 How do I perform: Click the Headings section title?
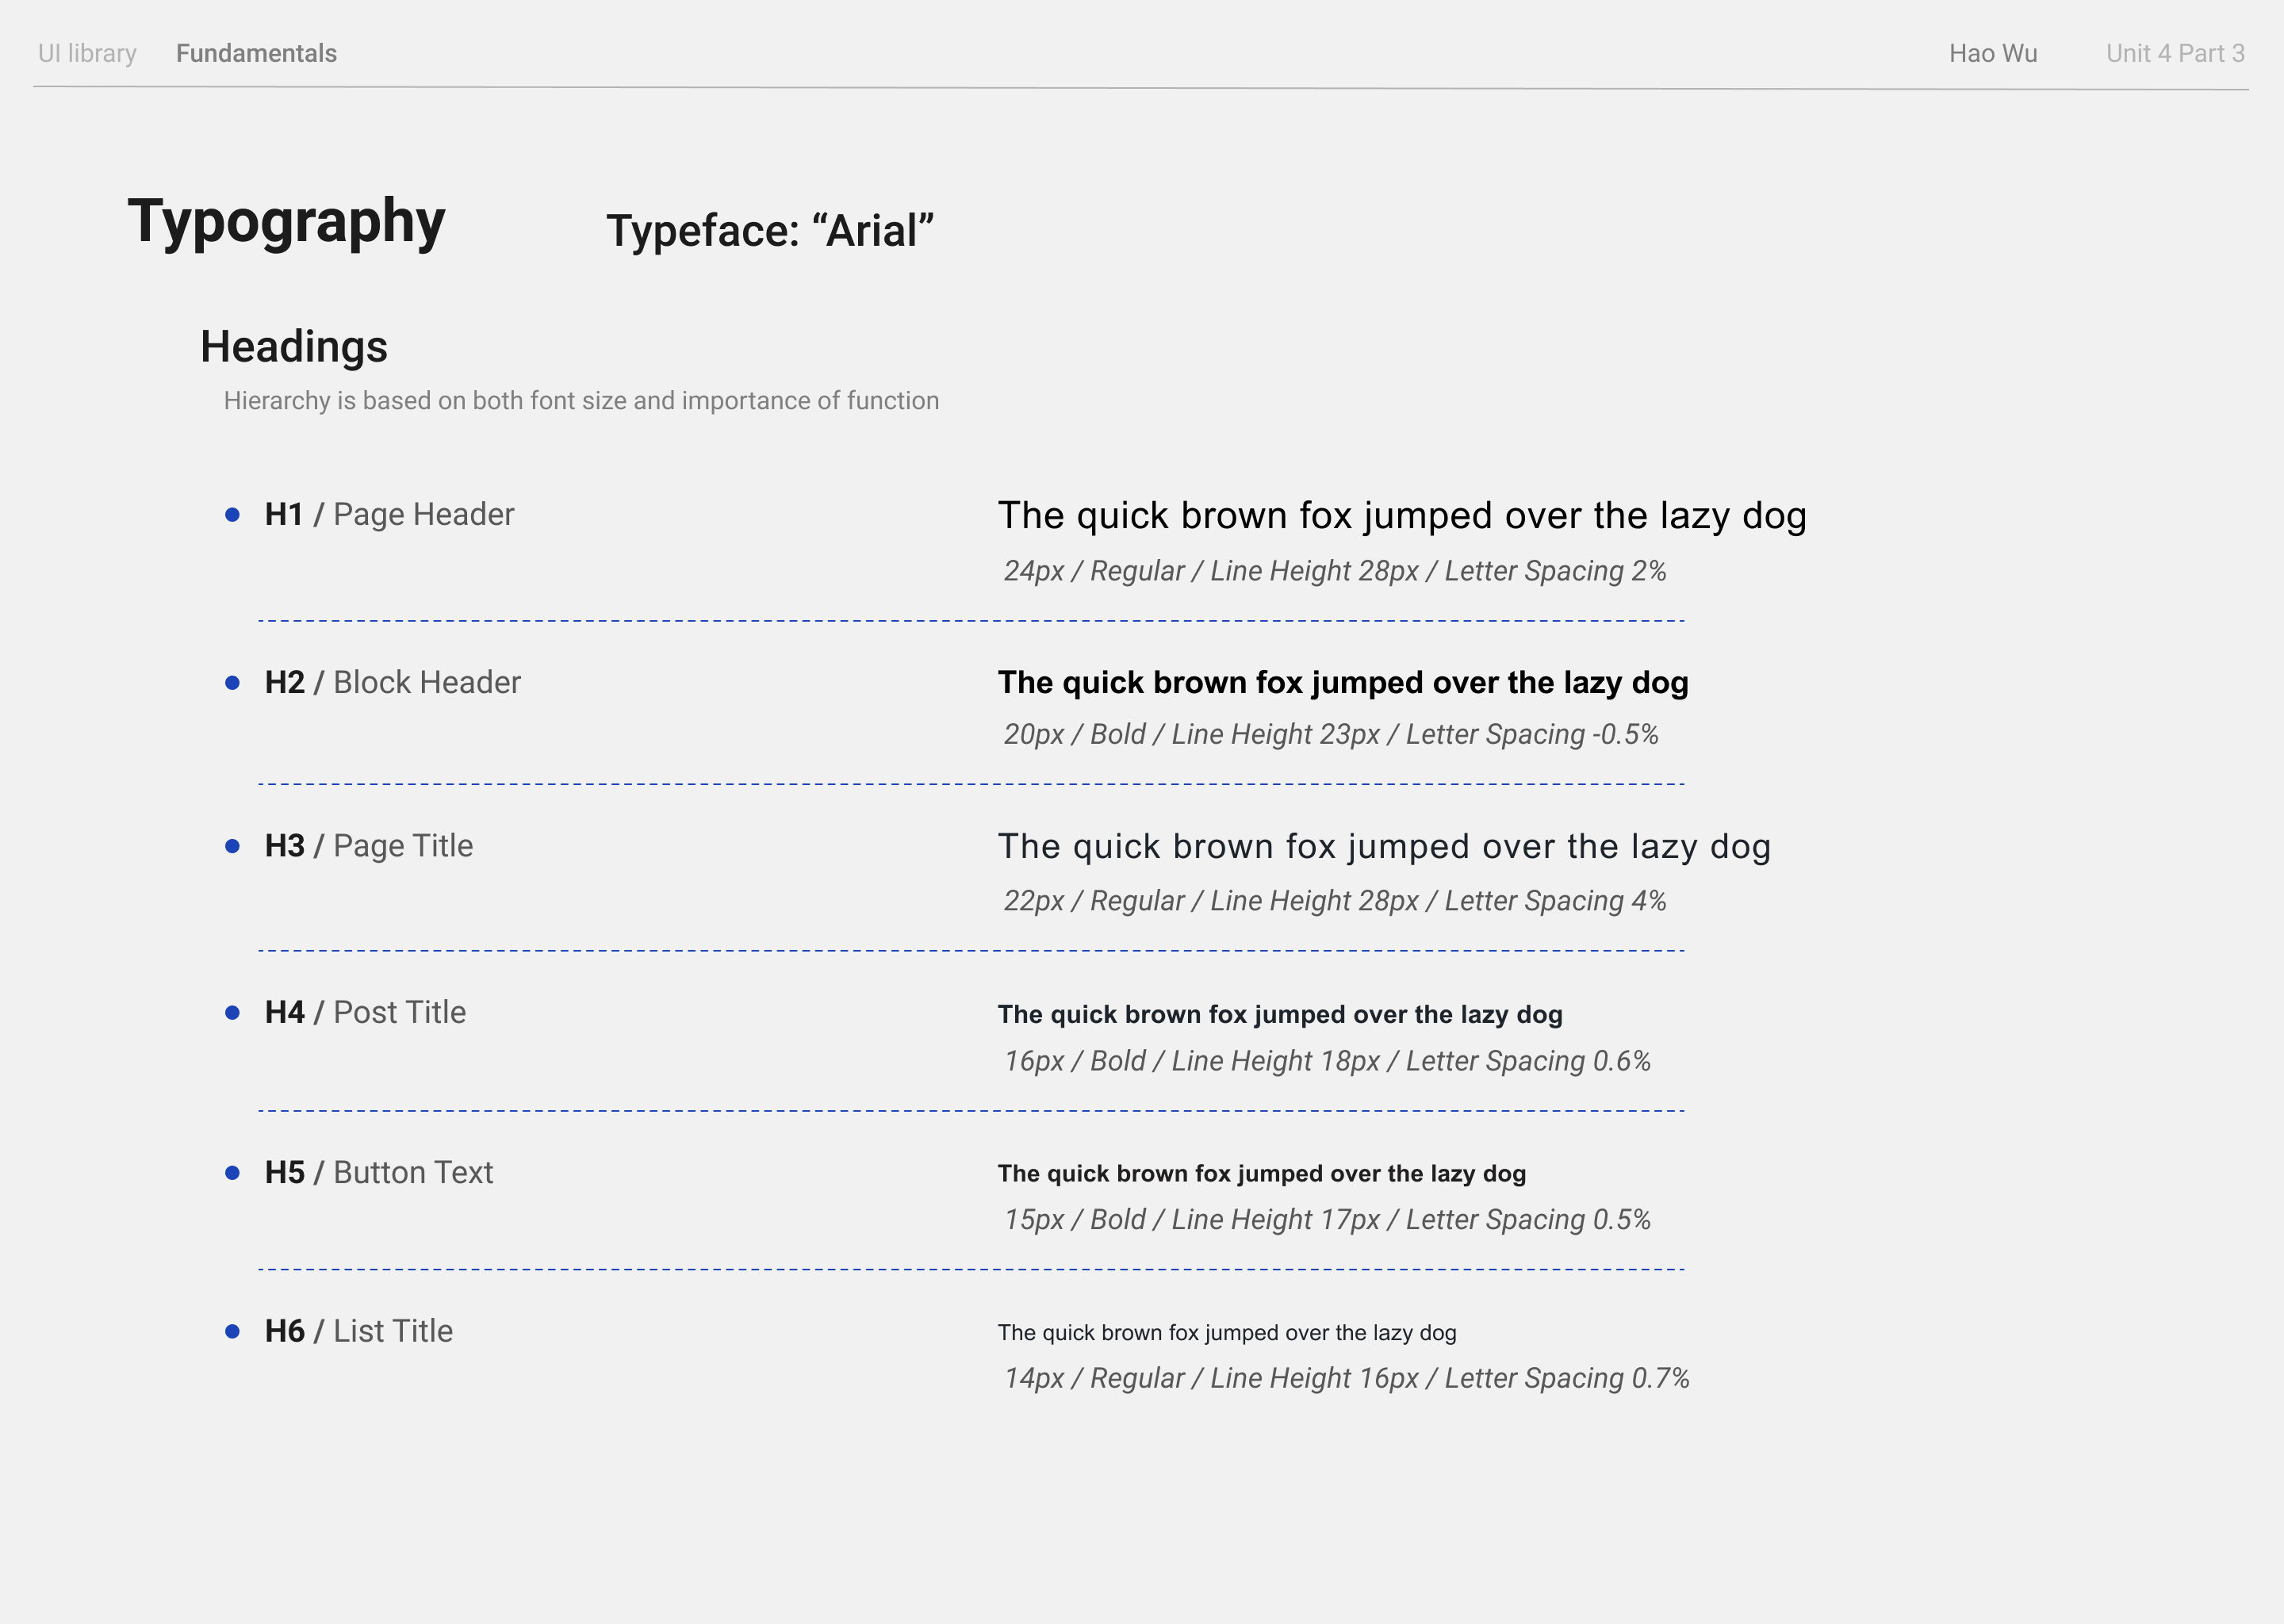tap(293, 347)
